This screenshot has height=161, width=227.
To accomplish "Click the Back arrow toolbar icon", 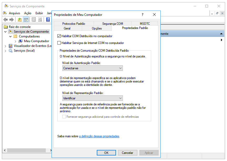I will [x=6, y=19].
